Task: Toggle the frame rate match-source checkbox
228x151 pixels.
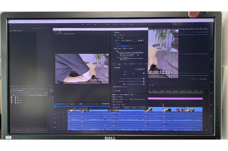Action: [x=144, y=79]
